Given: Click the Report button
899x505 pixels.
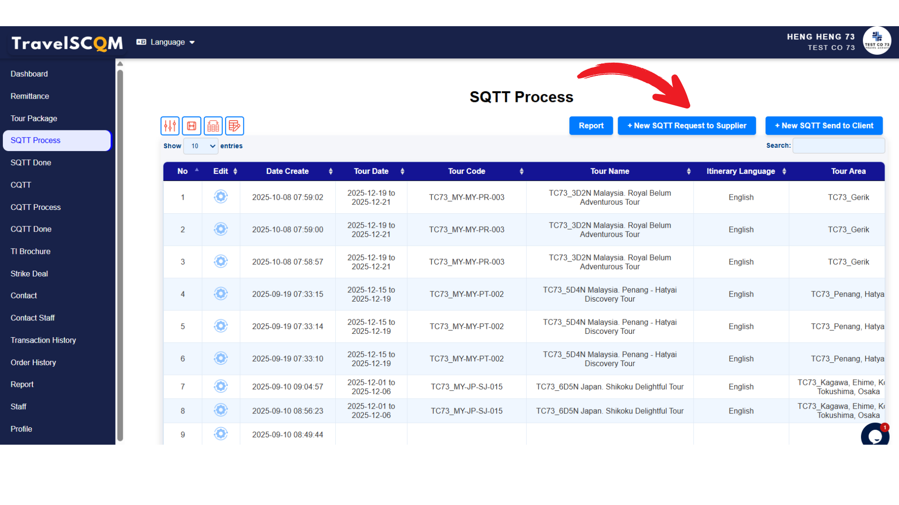Looking at the screenshot, I should (591, 125).
